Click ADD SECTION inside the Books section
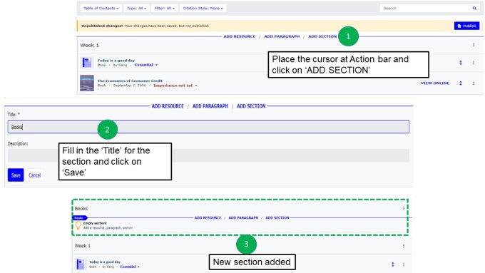This screenshot has height=273, width=485. coord(277,218)
